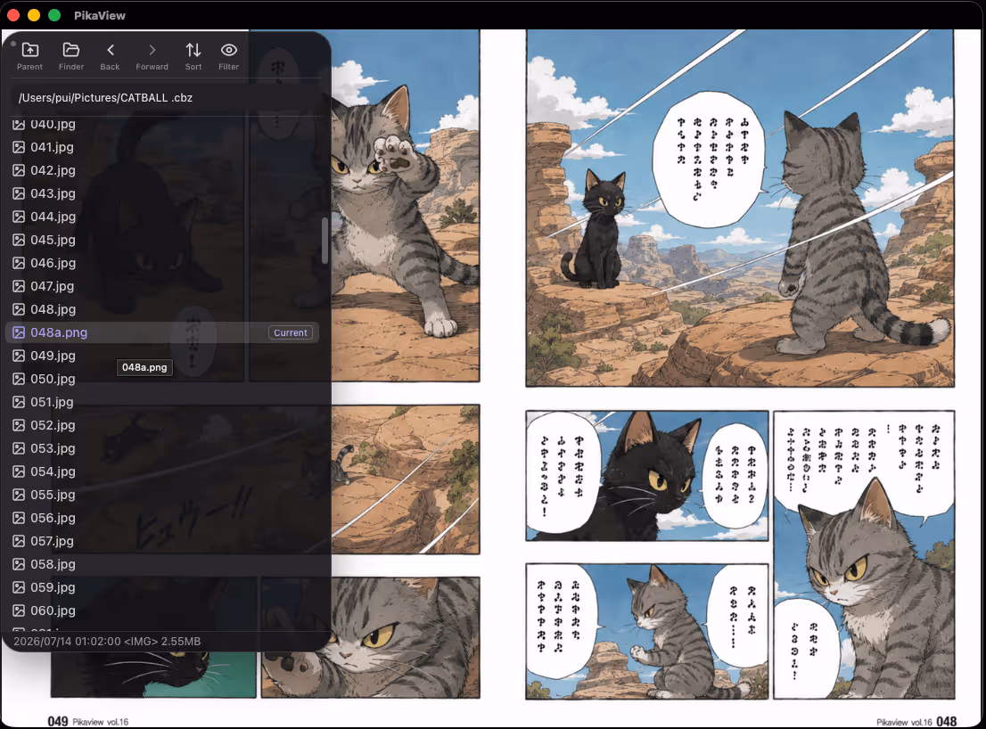Click the image icon beside 052.jpg
The height and width of the screenshot is (729, 986).
[x=19, y=425]
